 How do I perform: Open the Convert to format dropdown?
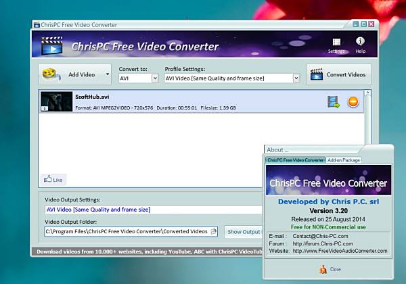click(x=155, y=78)
